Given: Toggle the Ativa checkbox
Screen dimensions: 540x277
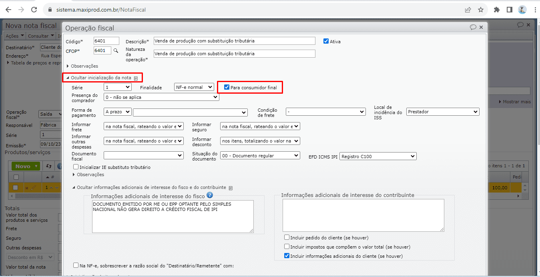Looking at the screenshot, I should point(326,41).
